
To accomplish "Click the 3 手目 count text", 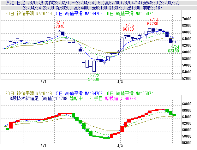I will [x=96, y=98].
